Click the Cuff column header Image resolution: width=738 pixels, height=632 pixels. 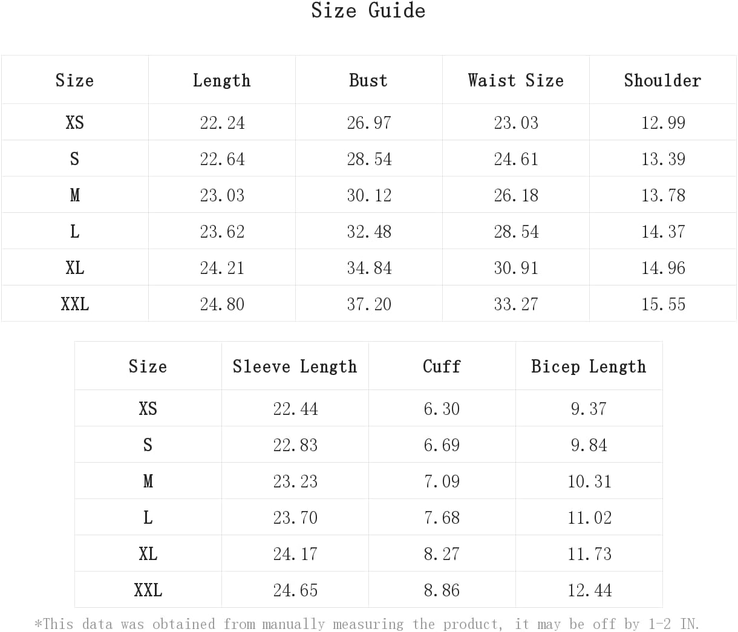coord(442,366)
